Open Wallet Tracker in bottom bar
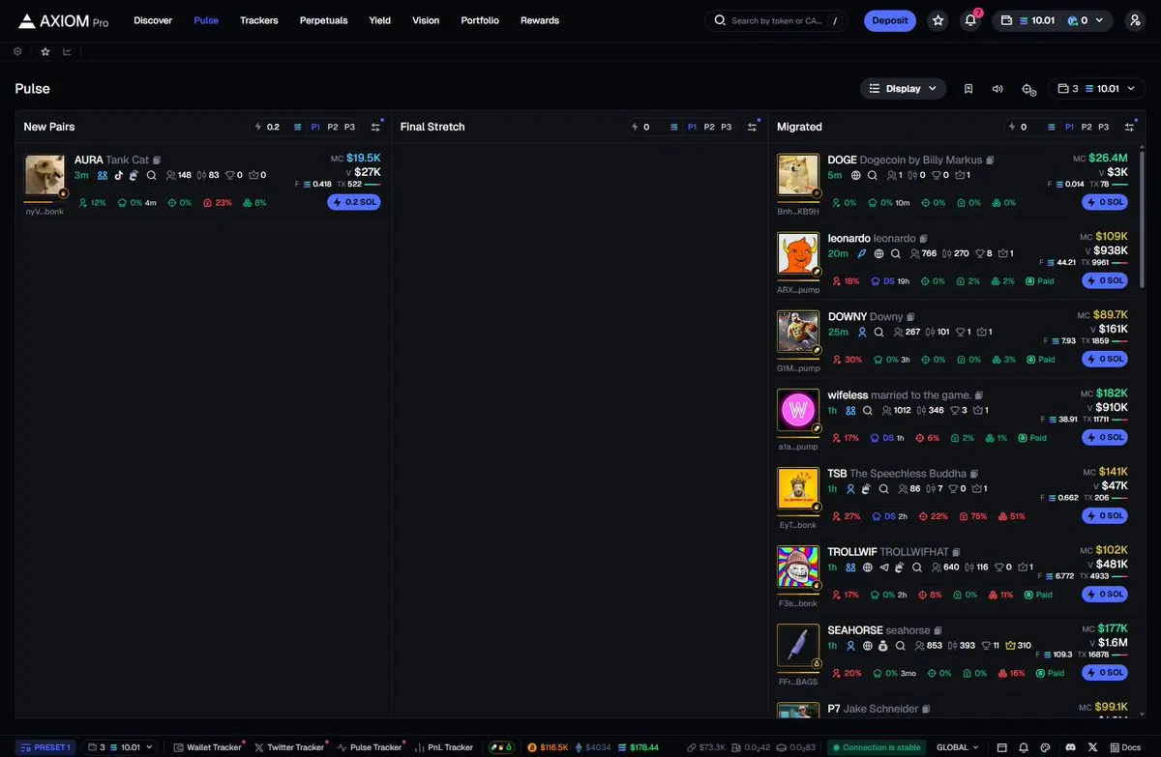Image resolution: width=1161 pixels, height=757 pixels. (208, 747)
